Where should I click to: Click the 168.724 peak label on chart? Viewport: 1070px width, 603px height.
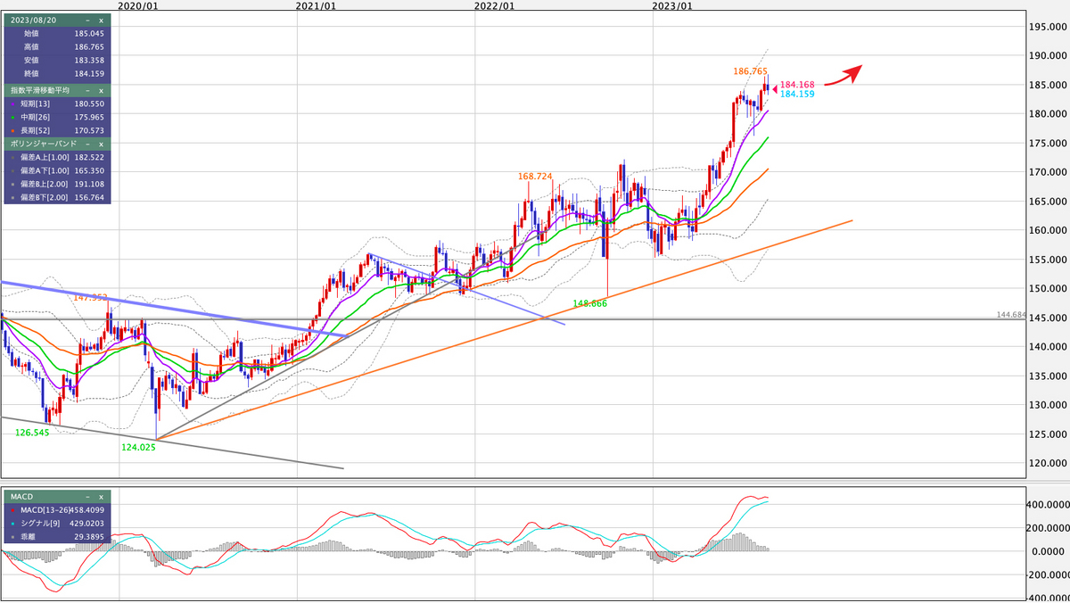pos(535,176)
